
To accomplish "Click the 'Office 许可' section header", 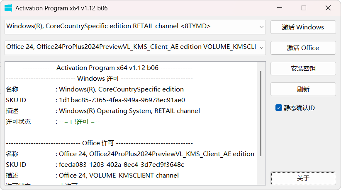I will pos(98,143).
